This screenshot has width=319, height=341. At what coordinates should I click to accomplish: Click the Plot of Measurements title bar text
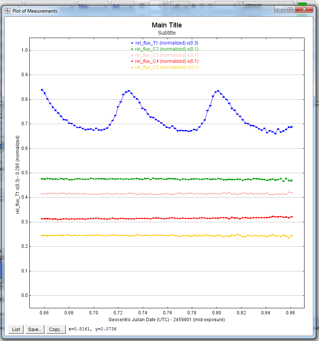tap(35, 11)
